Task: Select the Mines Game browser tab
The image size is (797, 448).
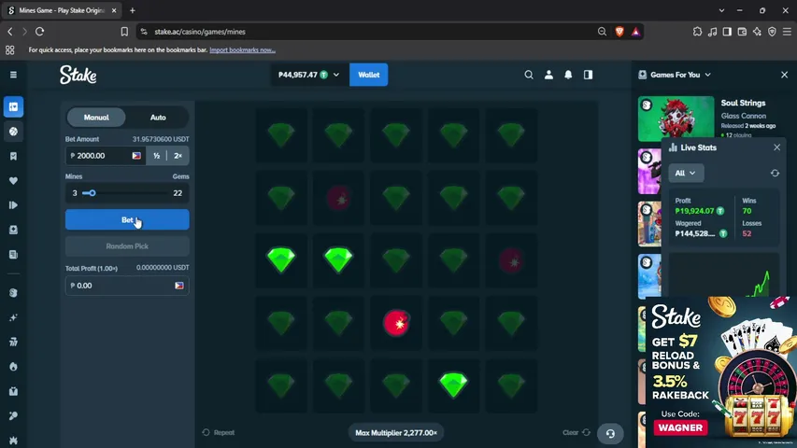Action: point(62,10)
